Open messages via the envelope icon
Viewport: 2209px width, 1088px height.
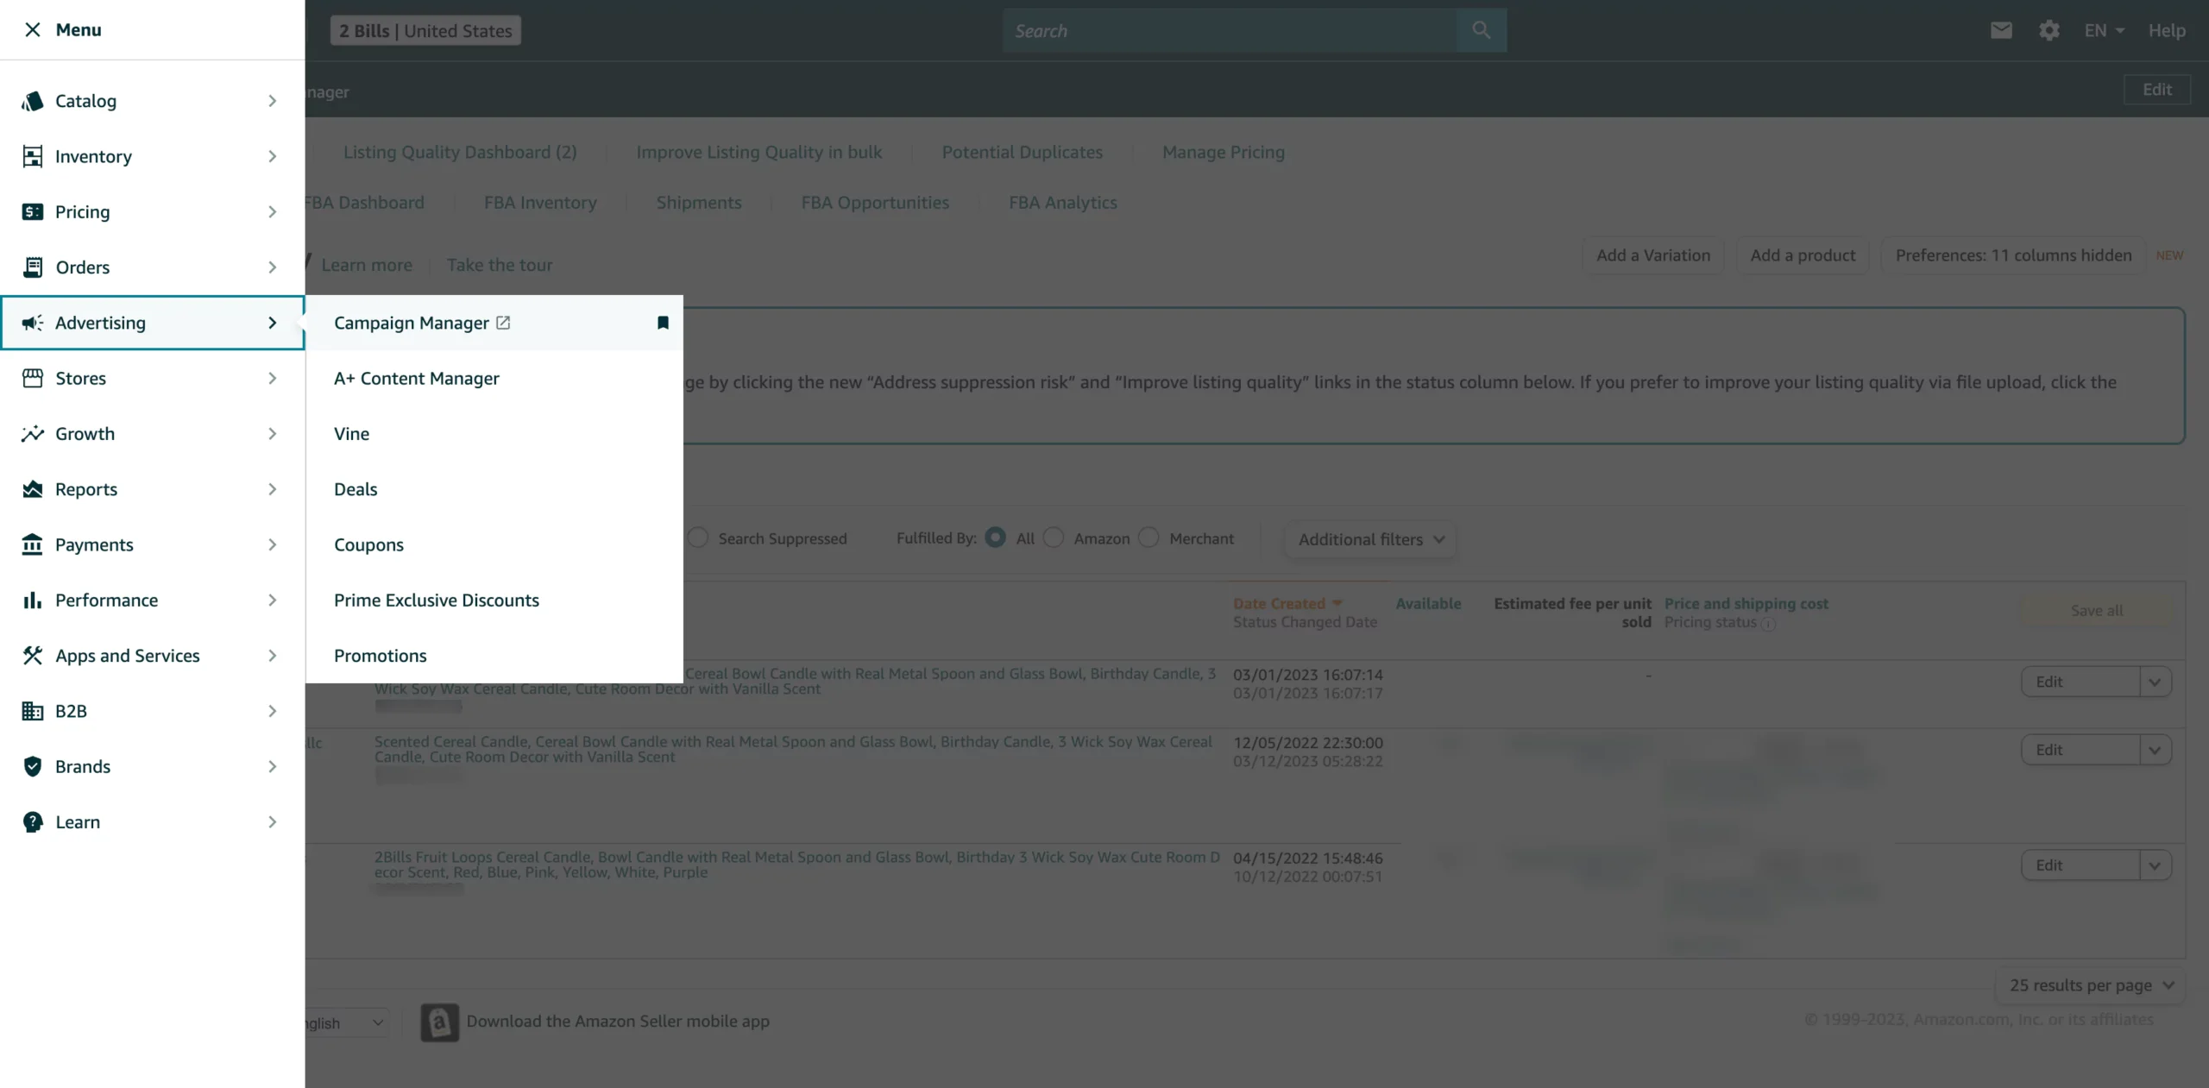pos(2001,29)
